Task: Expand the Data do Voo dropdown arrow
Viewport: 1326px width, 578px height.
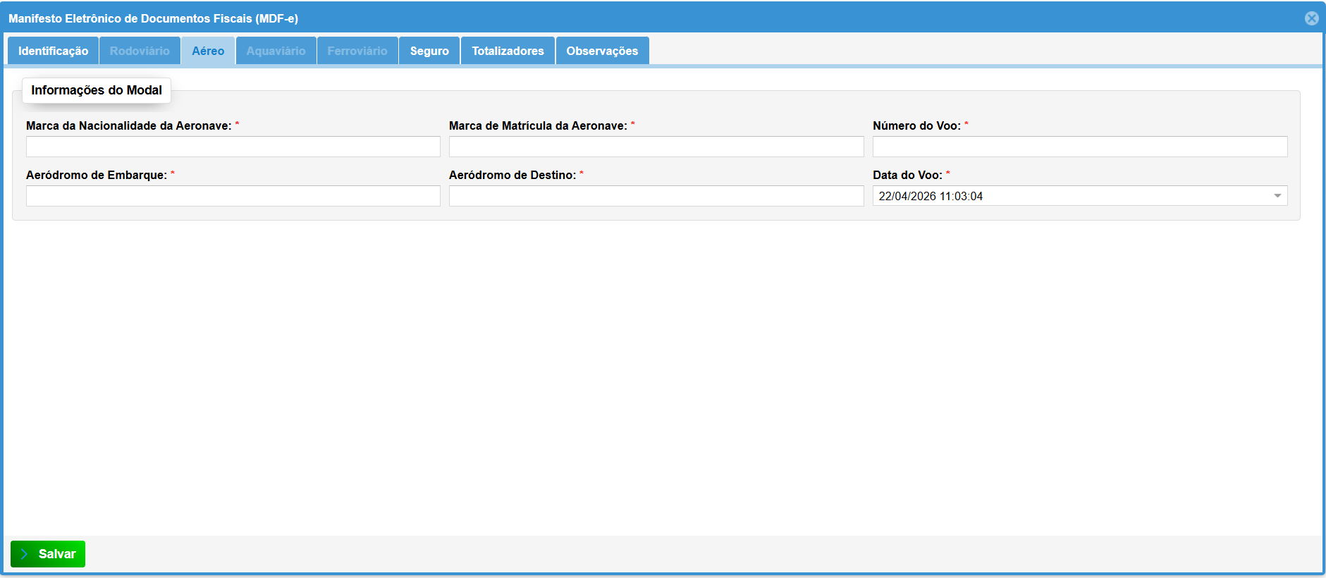Action: (x=1277, y=196)
